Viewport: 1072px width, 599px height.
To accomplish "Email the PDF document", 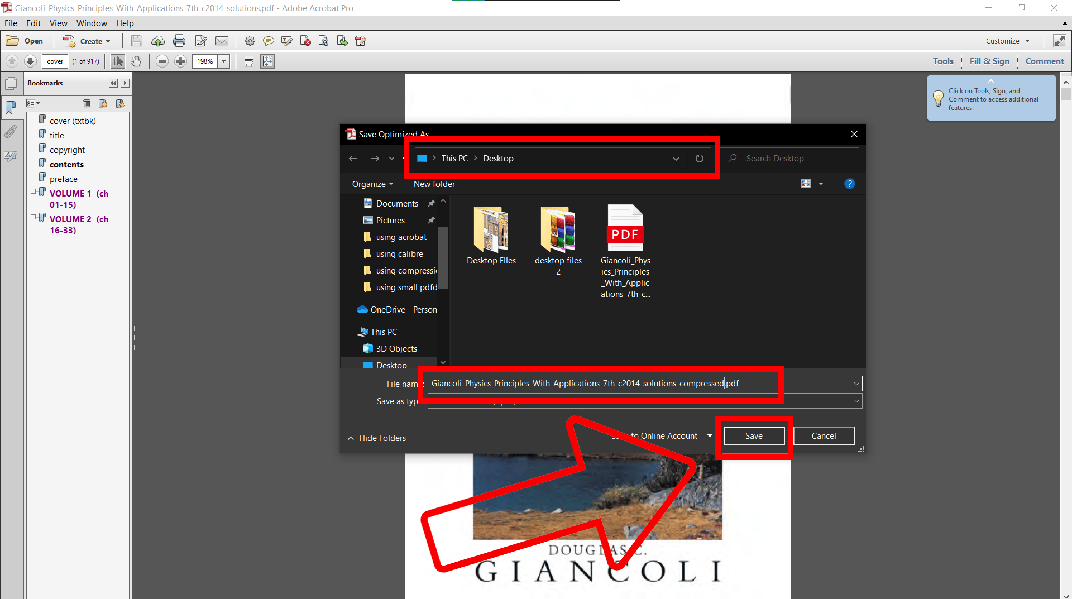I will (x=222, y=40).
